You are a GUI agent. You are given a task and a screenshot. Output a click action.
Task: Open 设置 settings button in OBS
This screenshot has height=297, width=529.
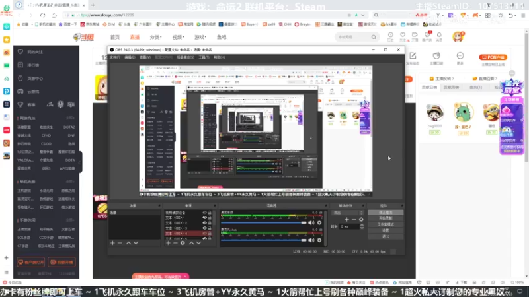tap(386, 230)
